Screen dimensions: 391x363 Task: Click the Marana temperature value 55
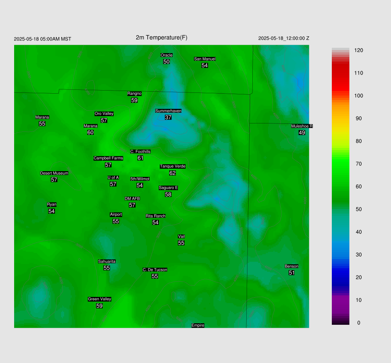click(x=42, y=124)
